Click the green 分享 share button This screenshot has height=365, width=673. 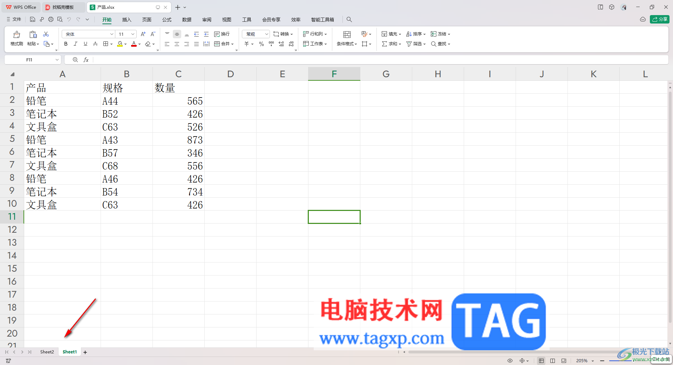[x=660, y=19]
